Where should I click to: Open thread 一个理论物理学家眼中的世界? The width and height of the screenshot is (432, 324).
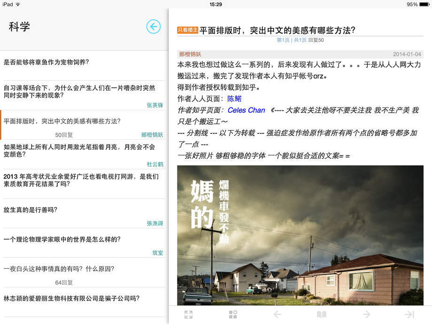(x=85, y=243)
